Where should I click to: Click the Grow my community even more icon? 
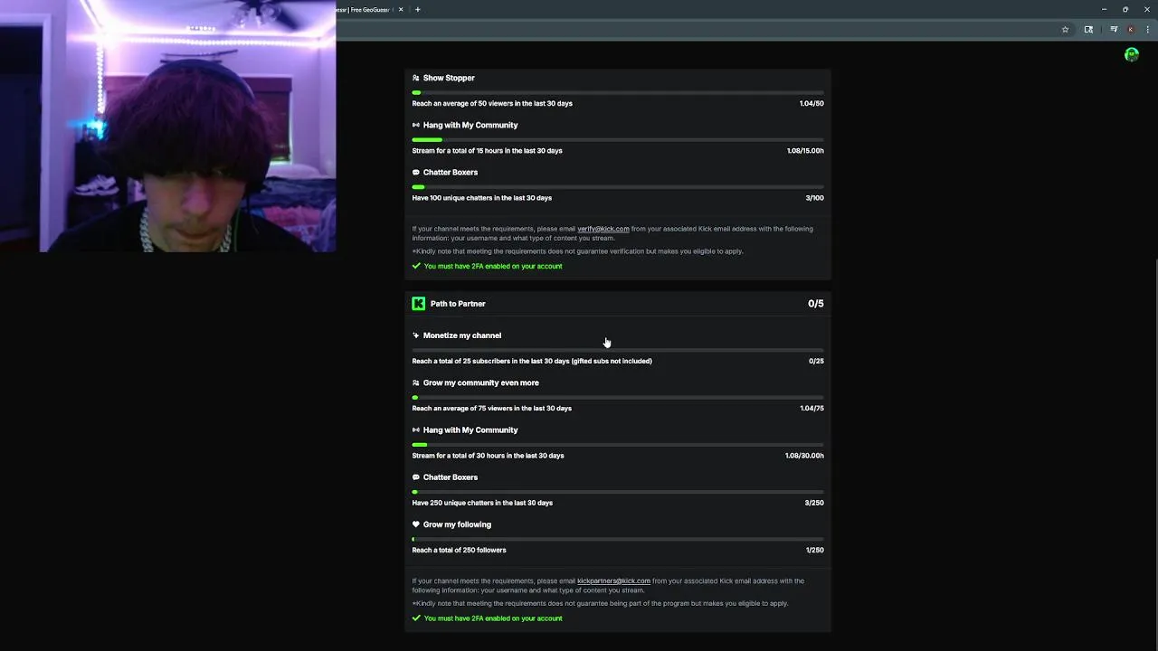coord(415,382)
